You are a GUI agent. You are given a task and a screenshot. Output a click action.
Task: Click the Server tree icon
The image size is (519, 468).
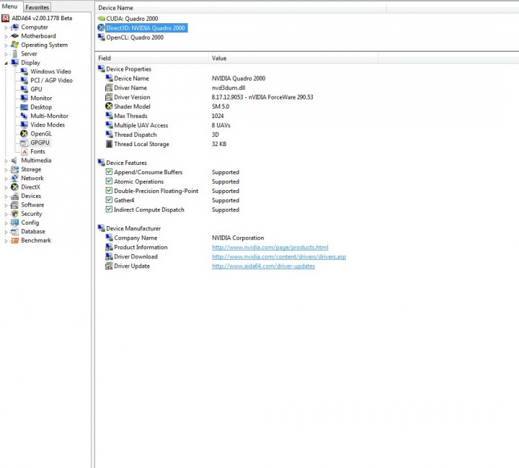click(x=14, y=53)
